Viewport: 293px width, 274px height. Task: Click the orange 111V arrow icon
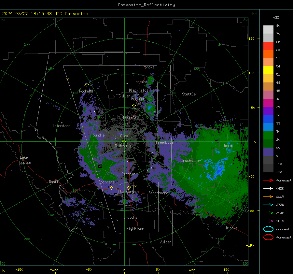click(268, 196)
